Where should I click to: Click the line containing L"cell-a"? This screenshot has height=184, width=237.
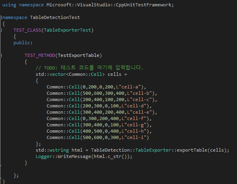[96, 87]
